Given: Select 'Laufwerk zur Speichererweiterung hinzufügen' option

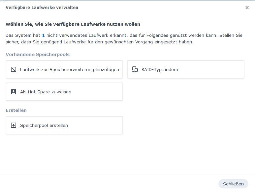Looking at the screenshot, I should (x=69, y=69).
